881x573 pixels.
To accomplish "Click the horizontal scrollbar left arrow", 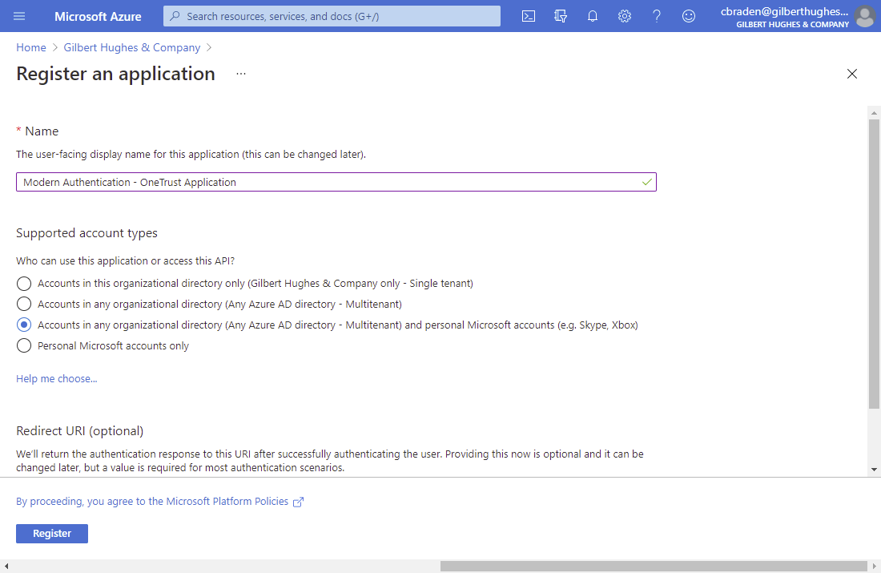I will [6, 567].
